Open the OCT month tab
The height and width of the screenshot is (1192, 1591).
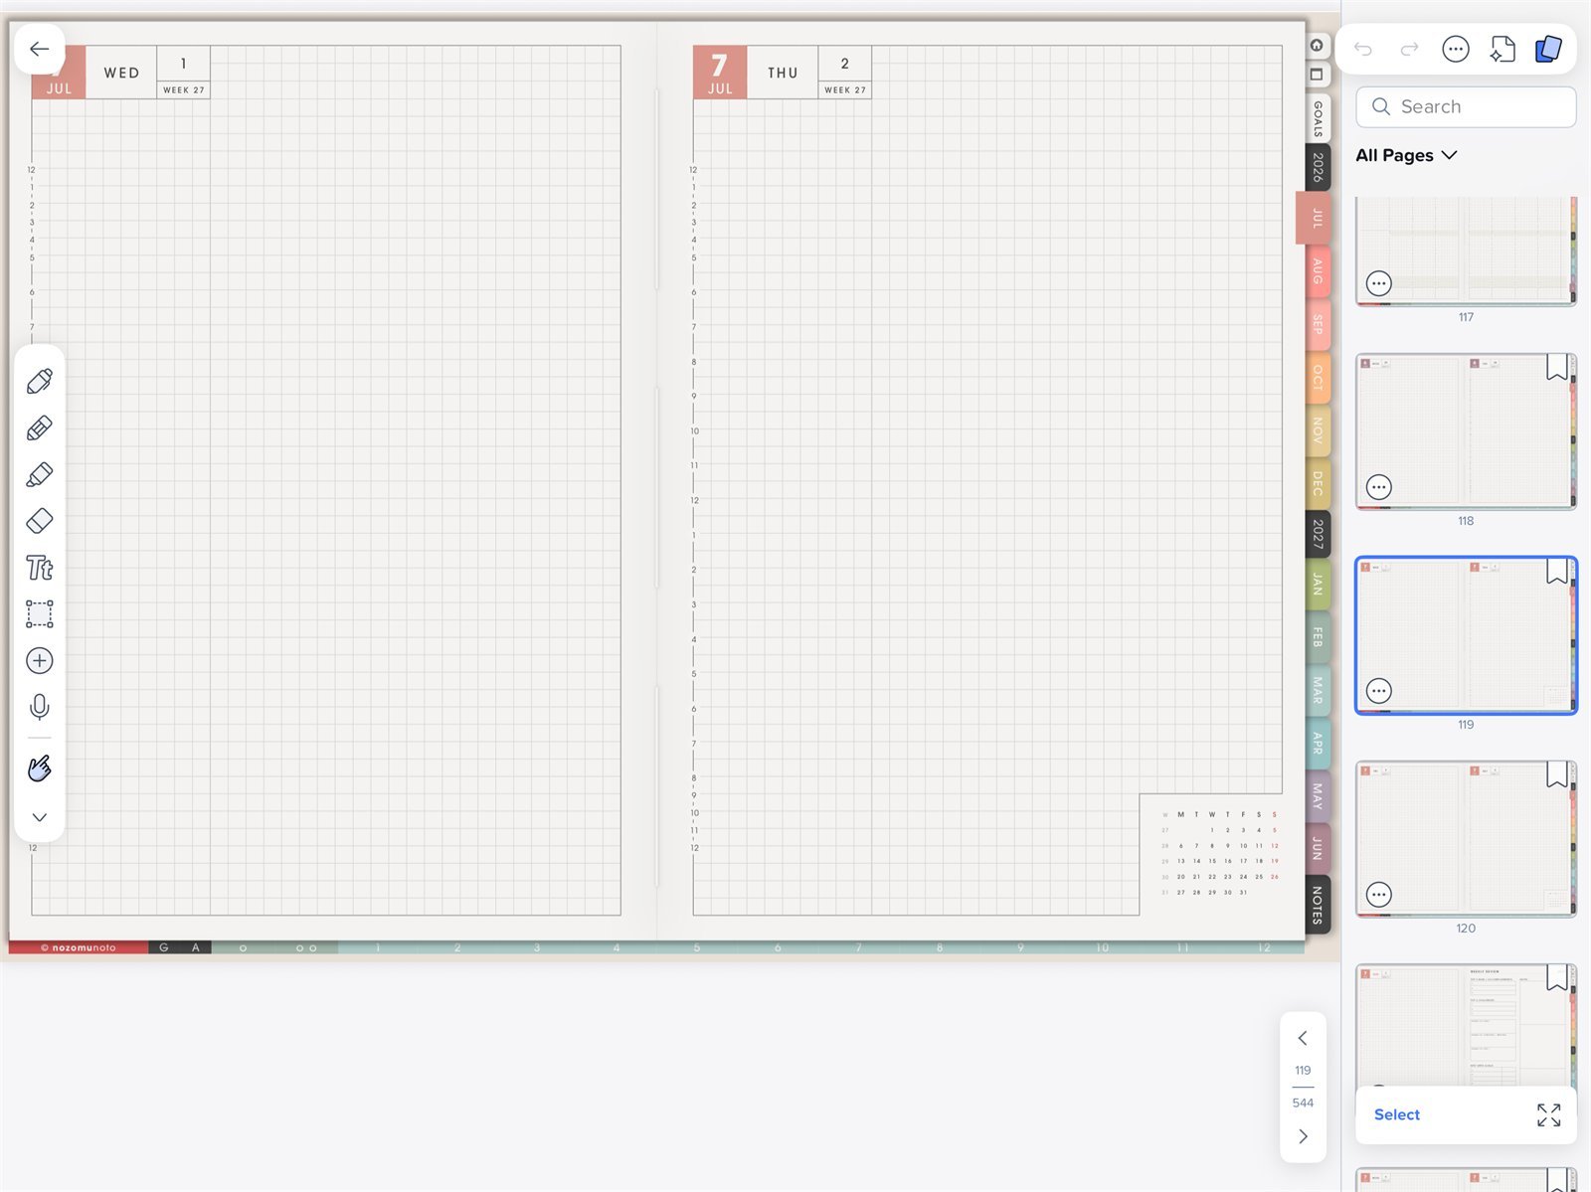pyautogui.click(x=1318, y=378)
